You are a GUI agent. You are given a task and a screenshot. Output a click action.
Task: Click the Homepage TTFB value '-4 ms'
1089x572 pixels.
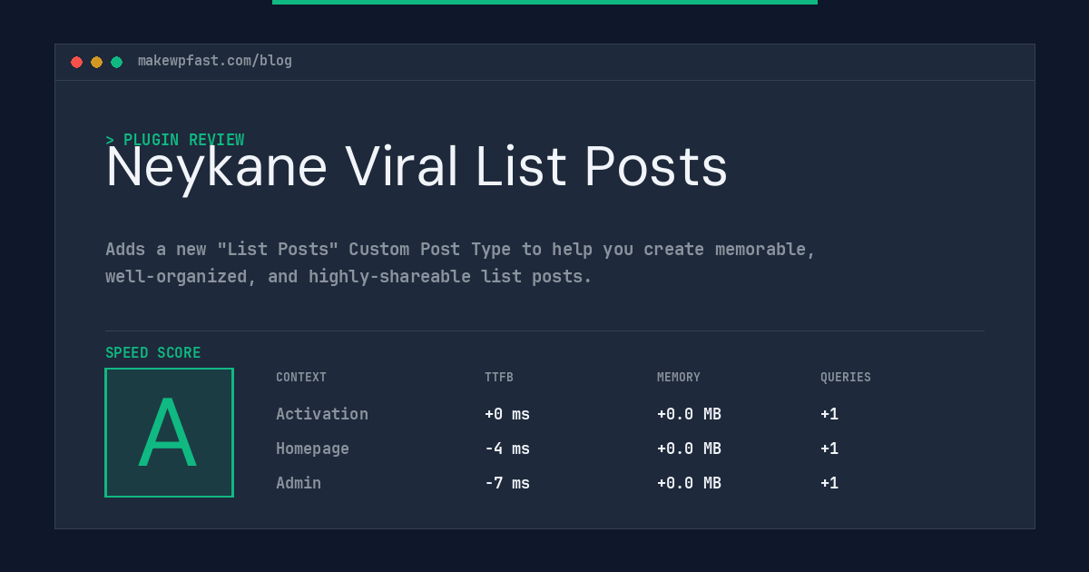507,449
